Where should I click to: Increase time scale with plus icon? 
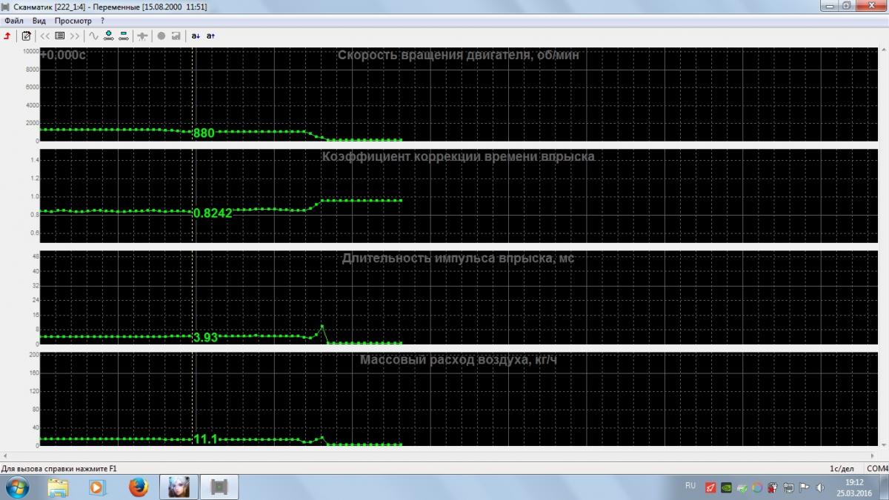click(x=108, y=36)
